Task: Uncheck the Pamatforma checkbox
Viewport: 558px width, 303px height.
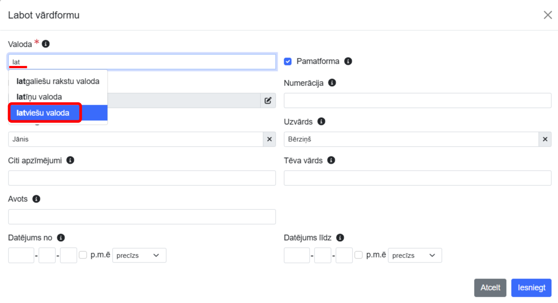Action: click(288, 61)
